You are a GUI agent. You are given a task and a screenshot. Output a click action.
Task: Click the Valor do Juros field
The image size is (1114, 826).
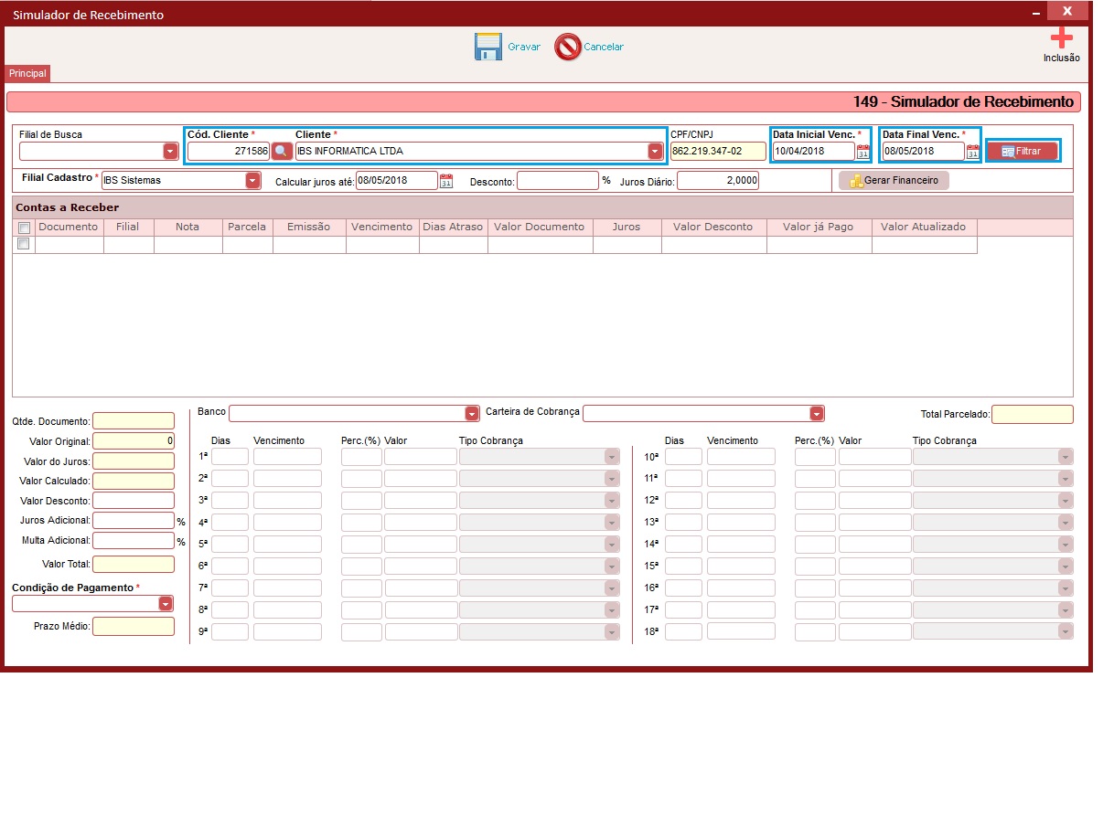coord(134,461)
